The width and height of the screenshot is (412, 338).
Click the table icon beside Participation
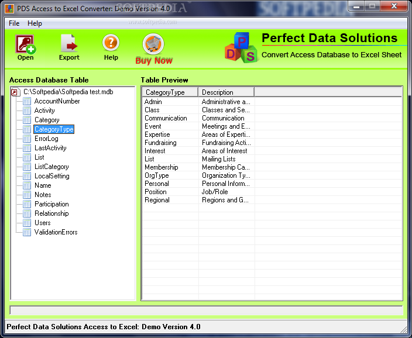click(27, 204)
